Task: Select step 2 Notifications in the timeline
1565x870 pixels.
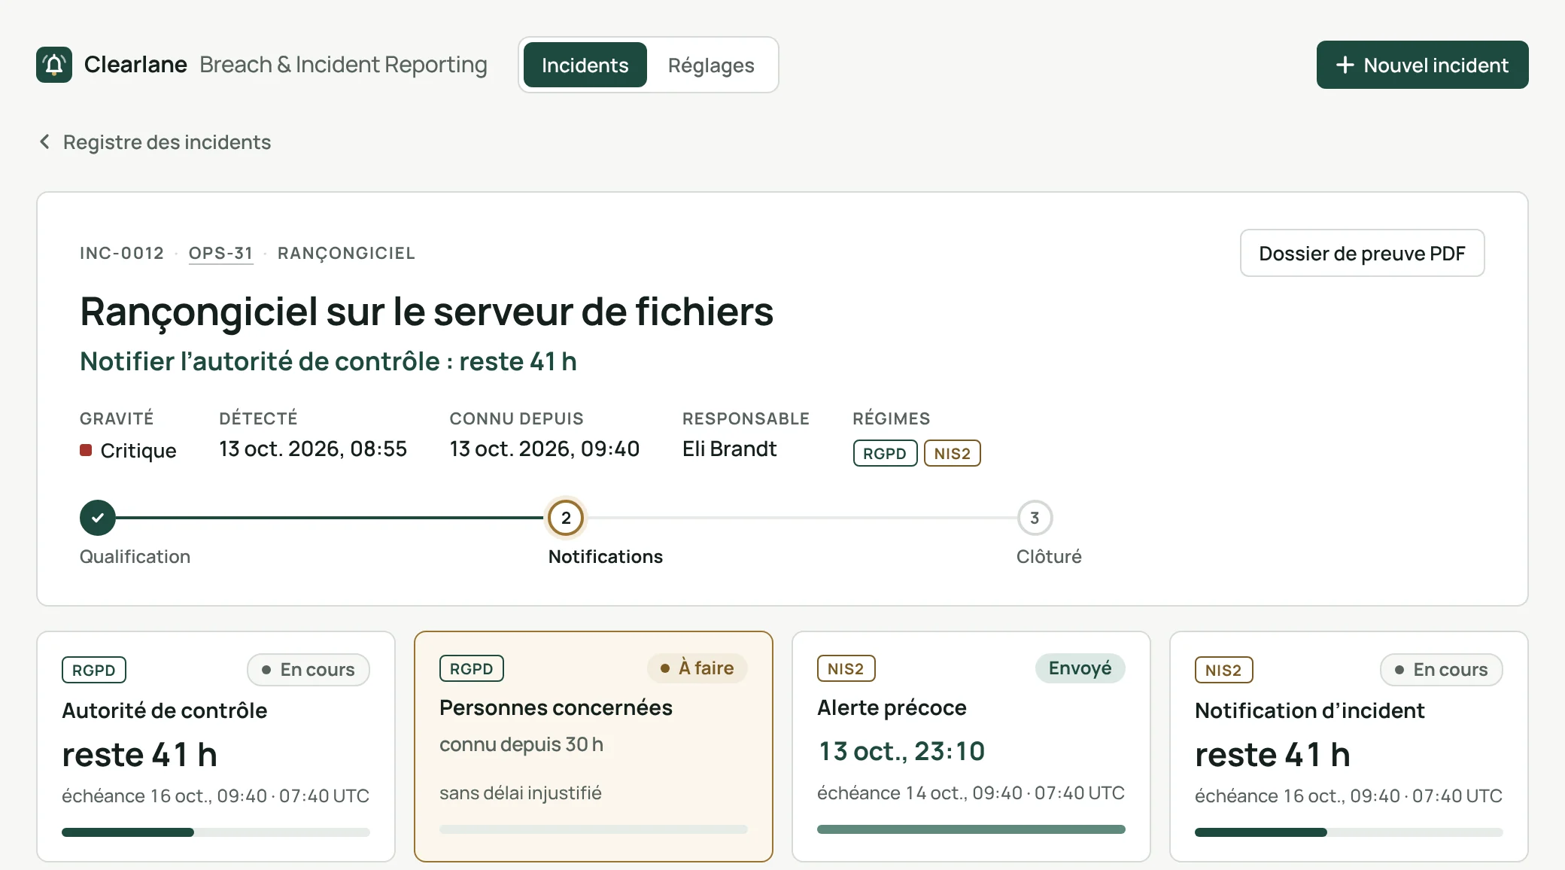Action: [566, 518]
